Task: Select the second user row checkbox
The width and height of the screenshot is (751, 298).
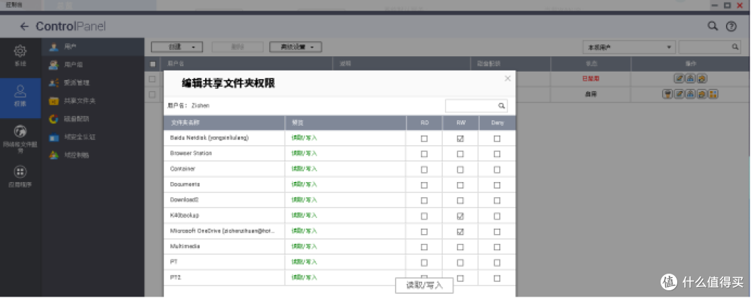Action: 152,94
